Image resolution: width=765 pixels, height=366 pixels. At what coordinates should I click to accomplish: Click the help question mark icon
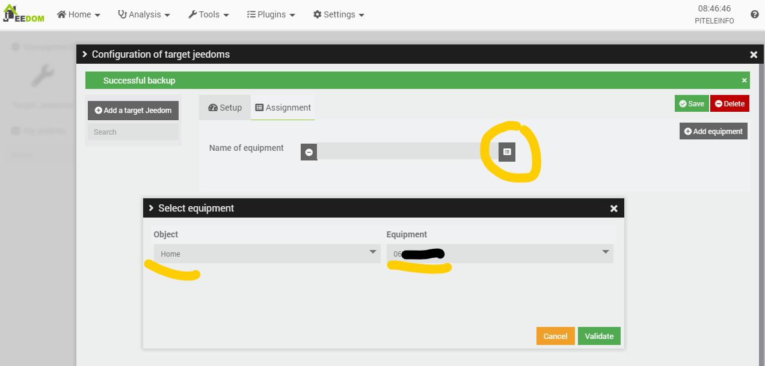(754, 14)
